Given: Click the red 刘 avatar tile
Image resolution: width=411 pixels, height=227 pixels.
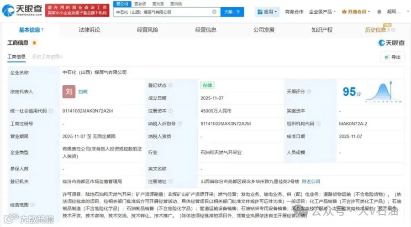Looking at the screenshot, I should [x=69, y=92].
